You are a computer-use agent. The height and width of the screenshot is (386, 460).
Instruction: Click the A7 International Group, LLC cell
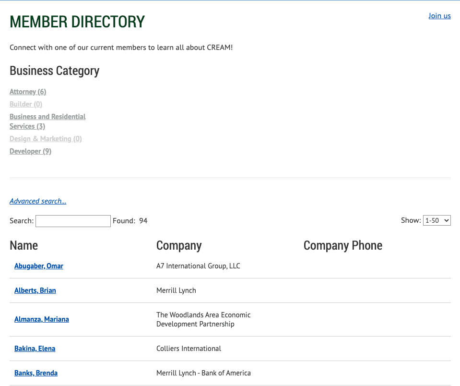click(198, 266)
